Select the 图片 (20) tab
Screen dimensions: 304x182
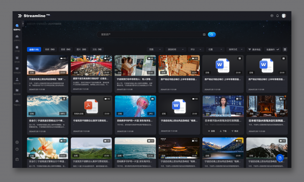[81, 50]
